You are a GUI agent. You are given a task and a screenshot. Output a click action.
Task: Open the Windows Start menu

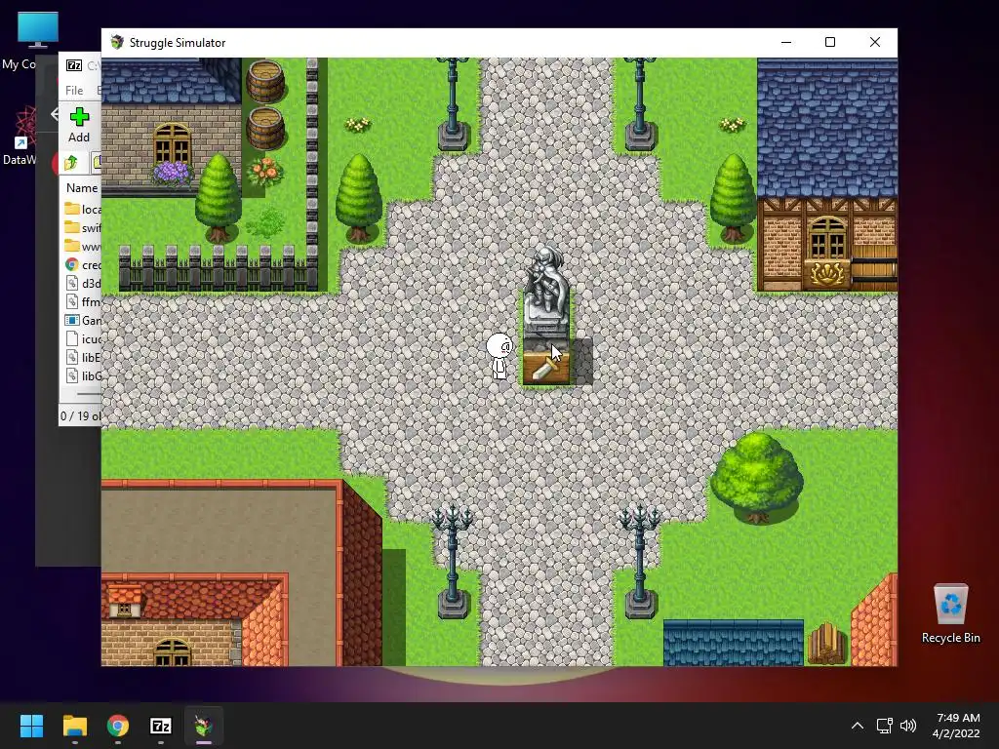point(31,726)
